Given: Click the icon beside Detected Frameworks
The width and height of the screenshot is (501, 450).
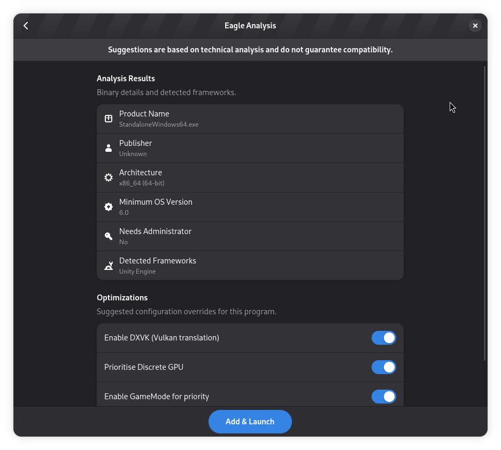Looking at the screenshot, I should [109, 266].
